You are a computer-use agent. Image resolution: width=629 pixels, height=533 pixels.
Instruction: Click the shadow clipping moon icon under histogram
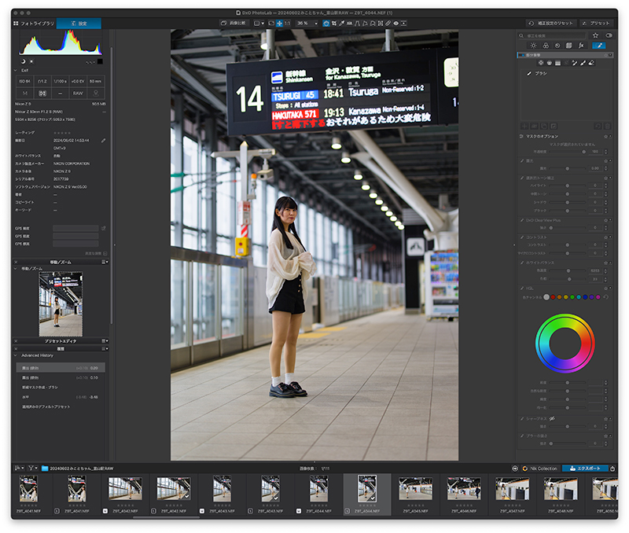click(x=23, y=61)
